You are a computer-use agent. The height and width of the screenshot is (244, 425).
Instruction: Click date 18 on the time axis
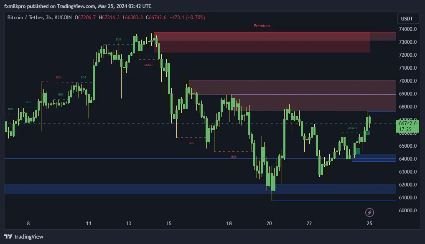click(x=229, y=224)
